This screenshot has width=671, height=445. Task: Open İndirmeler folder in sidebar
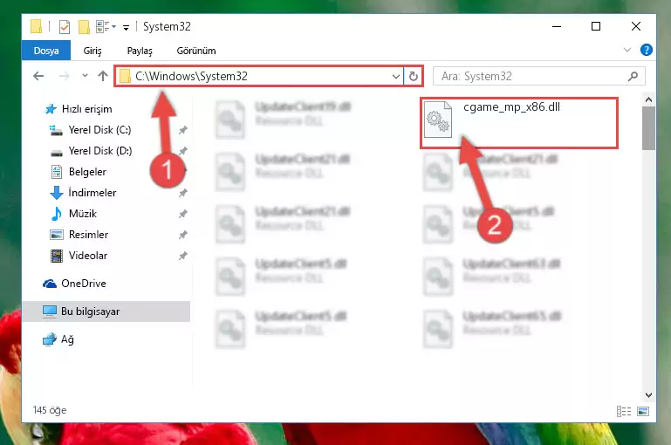coord(92,193)
